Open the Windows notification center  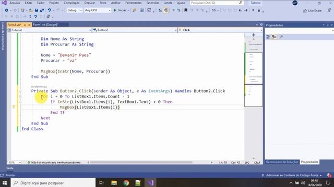click(328, 183)
